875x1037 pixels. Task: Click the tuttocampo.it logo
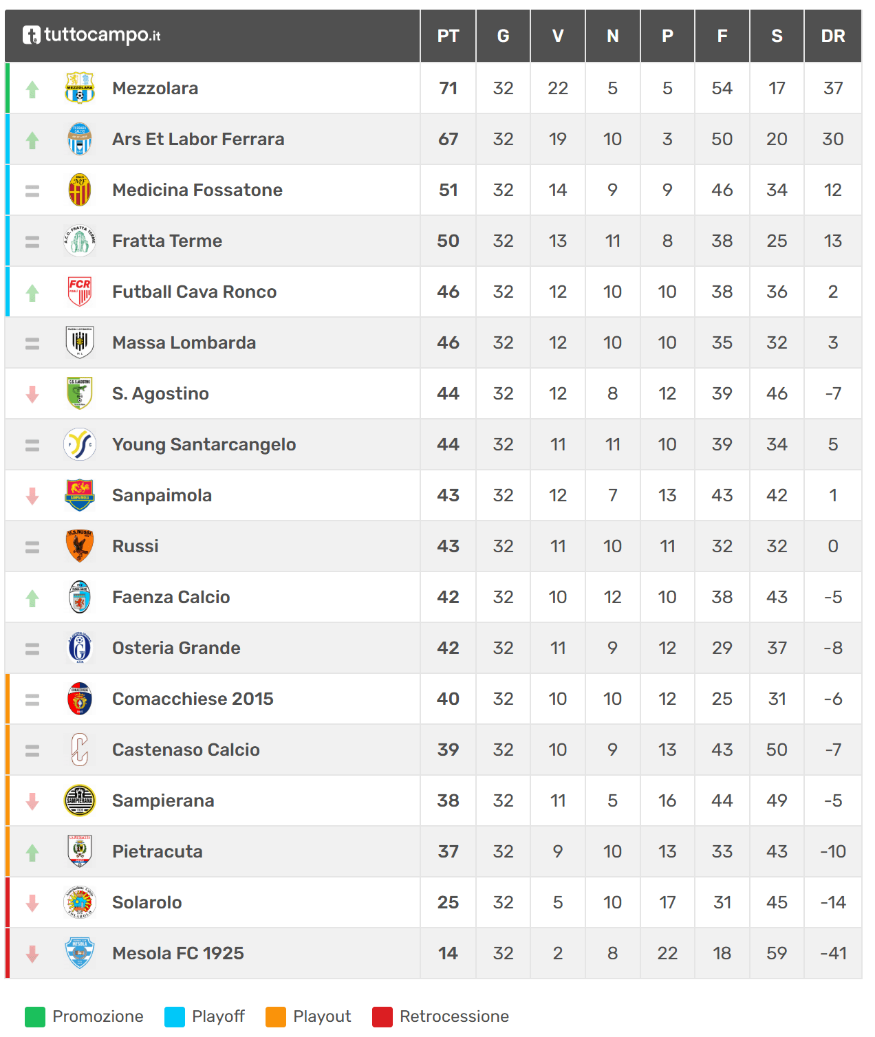point(91,35)
